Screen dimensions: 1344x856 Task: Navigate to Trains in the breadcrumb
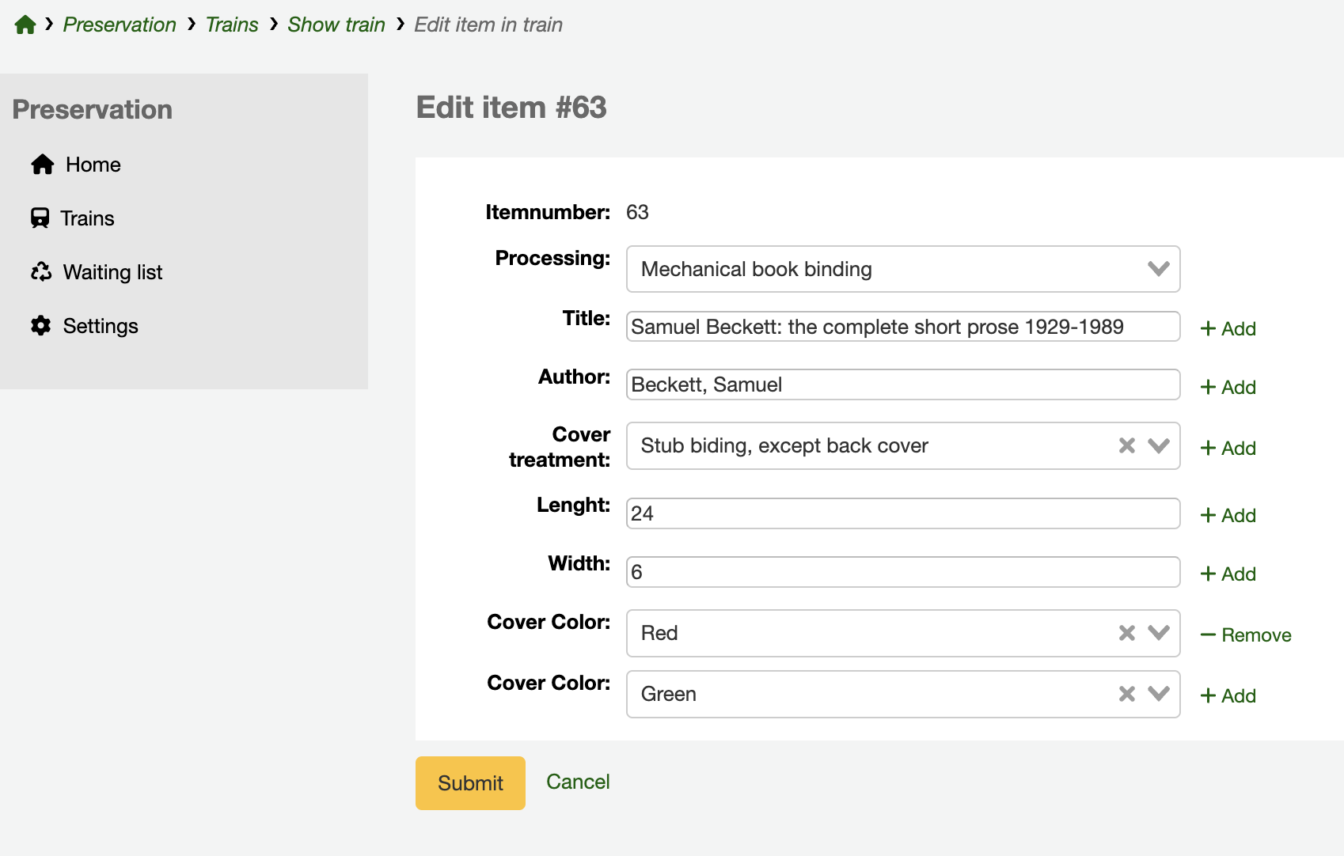(x=231, y=25)
